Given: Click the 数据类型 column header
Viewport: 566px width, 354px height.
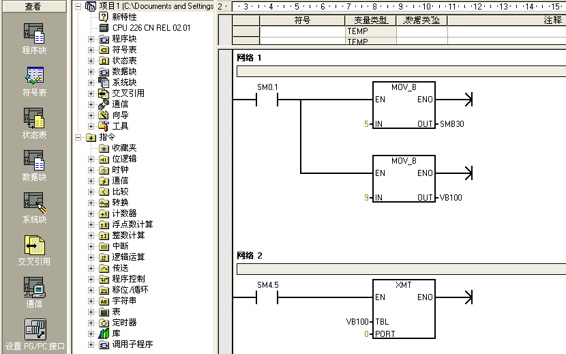Looking at the screenshot, I should click(421, 20).
